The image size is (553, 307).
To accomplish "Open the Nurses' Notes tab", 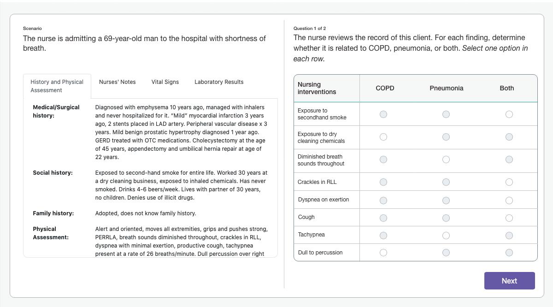I will (118, 82).
